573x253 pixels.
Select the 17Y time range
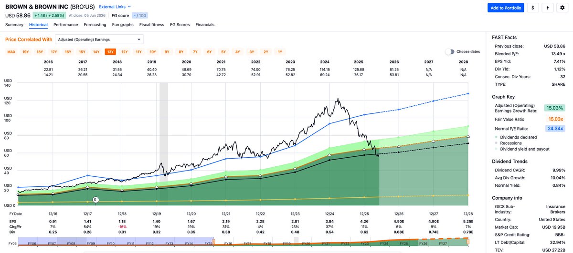54,51
